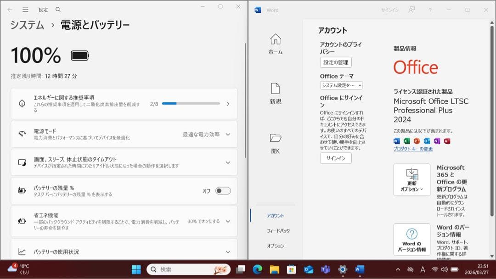The height and width of the screenshot is (279, 496).
Task: Open File Explorer from the taskbar
Action: pos(274,269)
